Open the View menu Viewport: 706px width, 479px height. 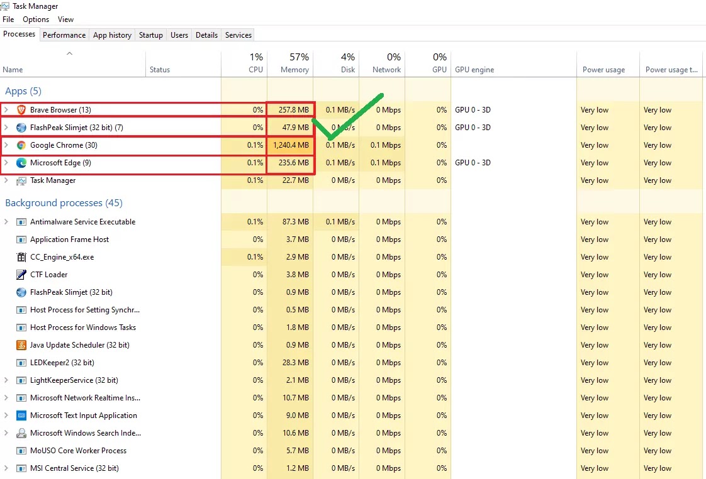[65, 19]
